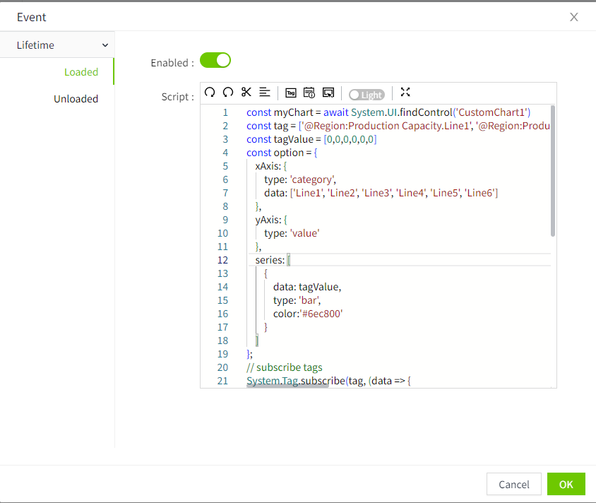Viewport: 596px width, 503px height.
Task: Close the Event dialog
Action: [574, 17]
